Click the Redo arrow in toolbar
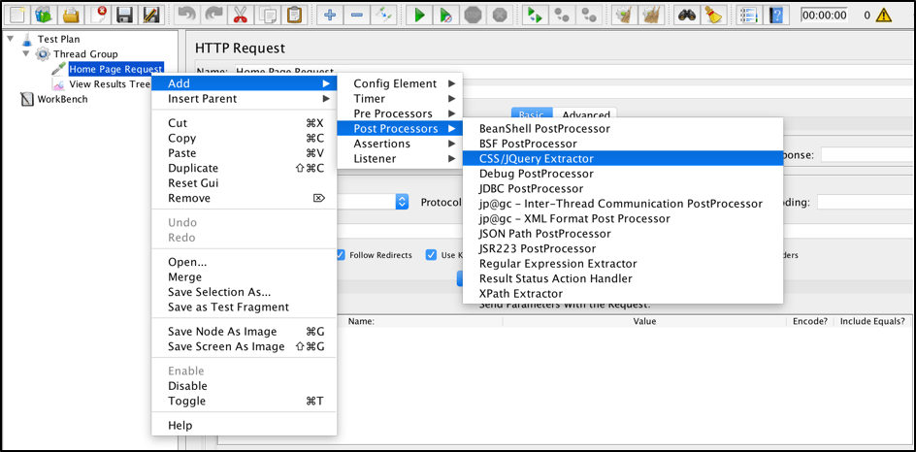Screen dimensions: 916x452 point(213,15)
